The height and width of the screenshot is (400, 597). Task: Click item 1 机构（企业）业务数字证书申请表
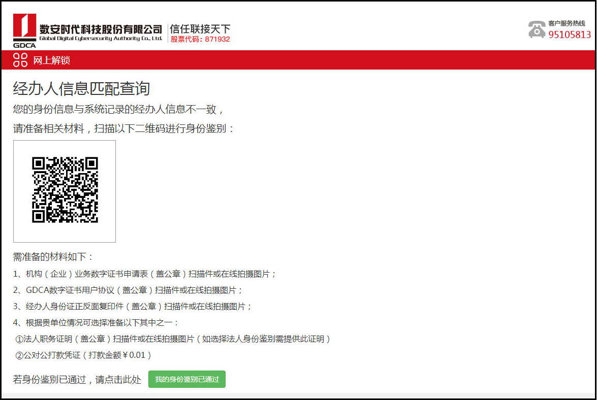click(x=144, y=274)
